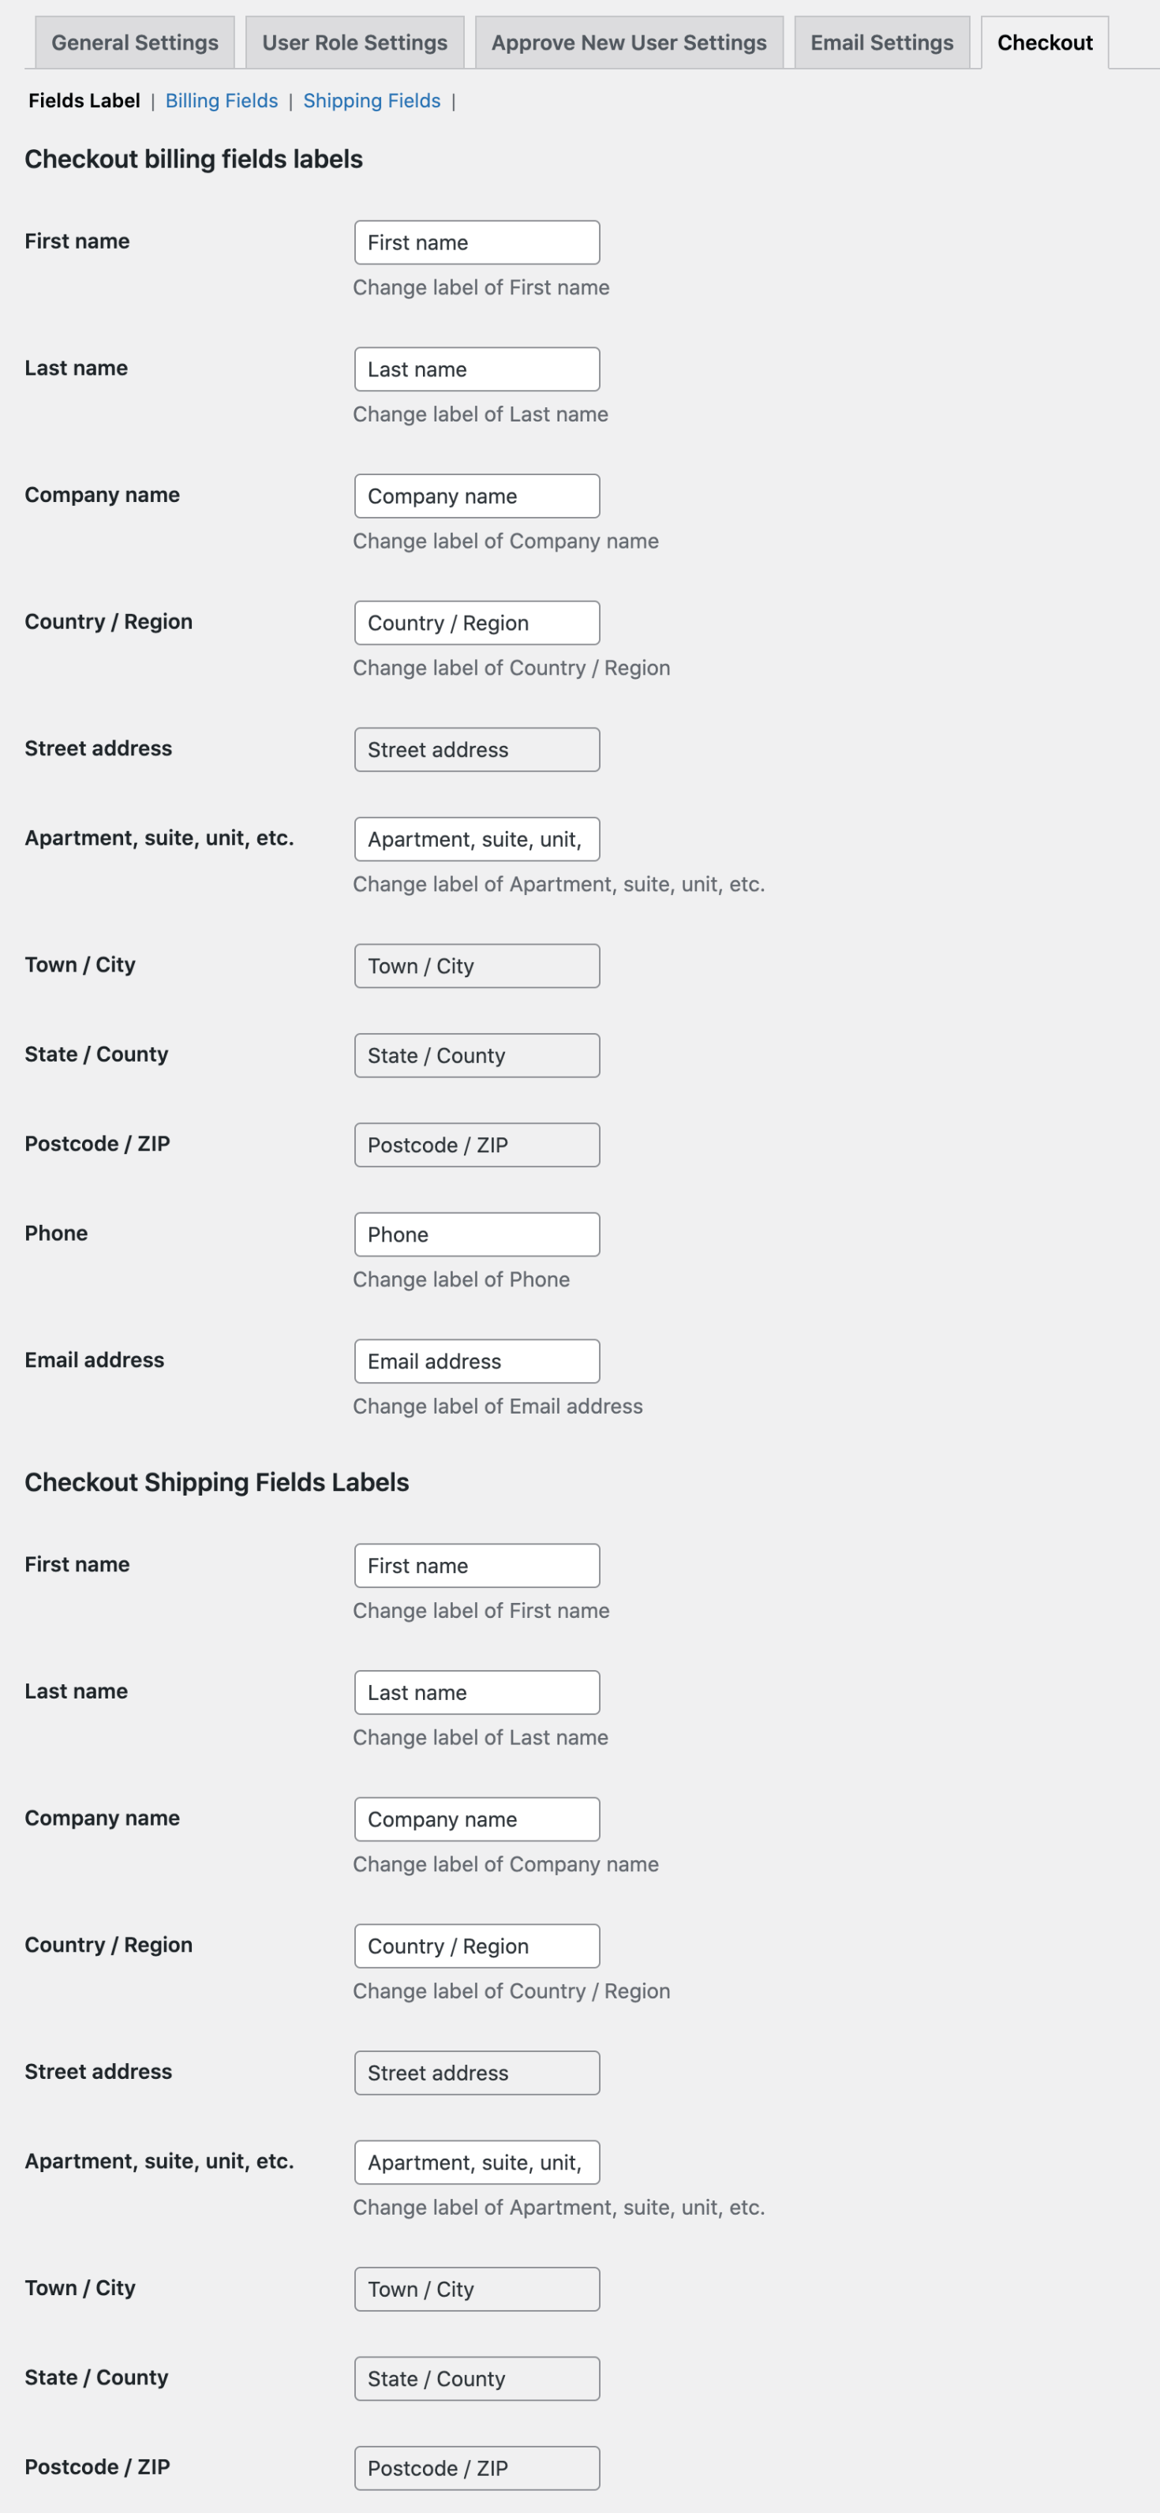Open the Billing Fields link
The height and width of the screenshot is (2513, 1160).
[x=222, y=100]
